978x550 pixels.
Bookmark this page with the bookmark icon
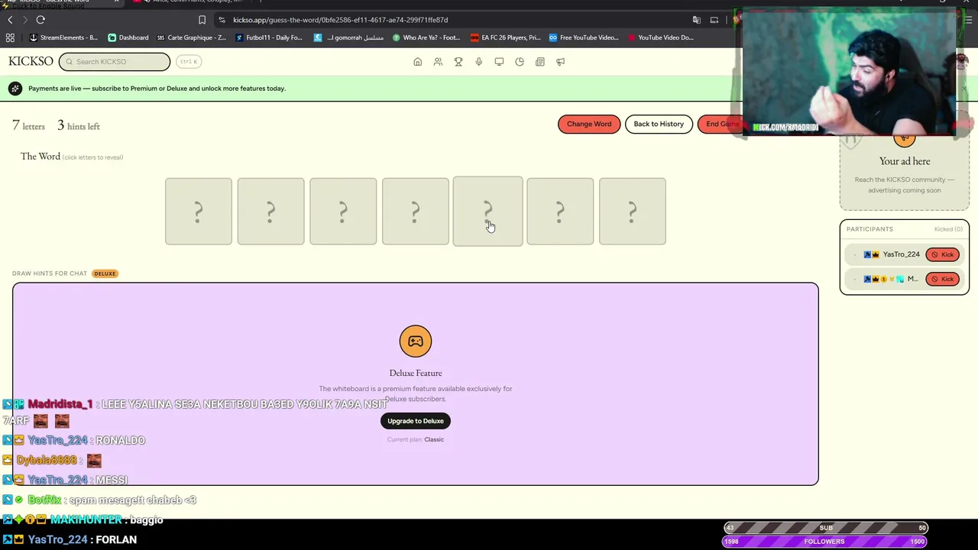point(202,20)
